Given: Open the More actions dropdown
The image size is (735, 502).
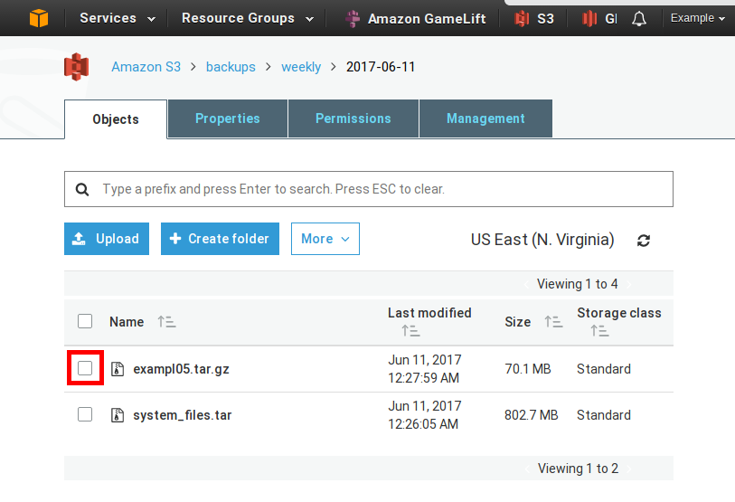Looking at the screenshot, I should (325, 239).
